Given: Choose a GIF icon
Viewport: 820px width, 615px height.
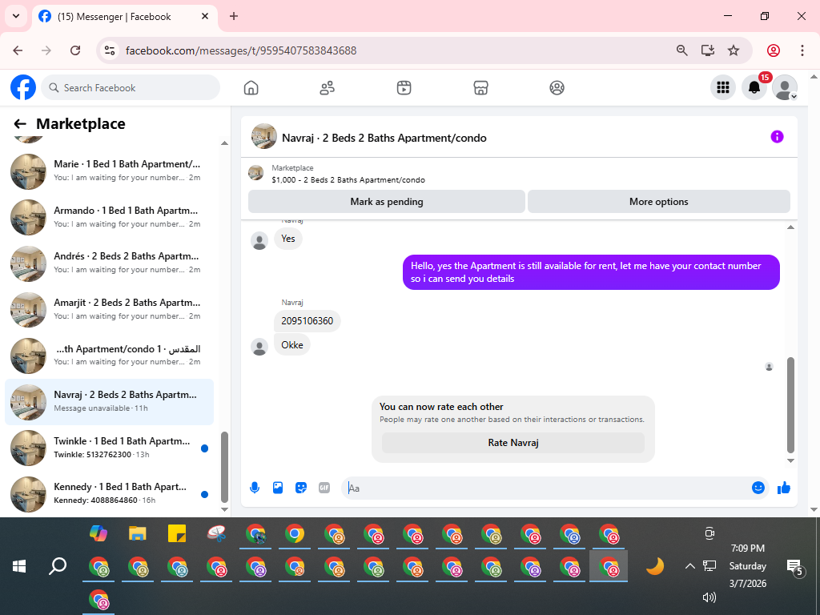Looking at the screenshot, I should (x=324, y=488).
